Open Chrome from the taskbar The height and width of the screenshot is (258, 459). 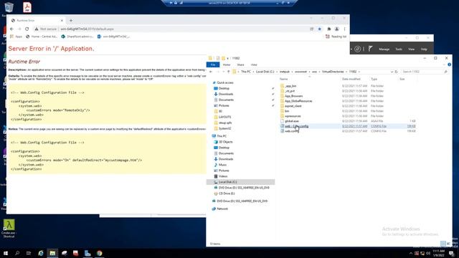pyautogui.click(x=99, y=253)
